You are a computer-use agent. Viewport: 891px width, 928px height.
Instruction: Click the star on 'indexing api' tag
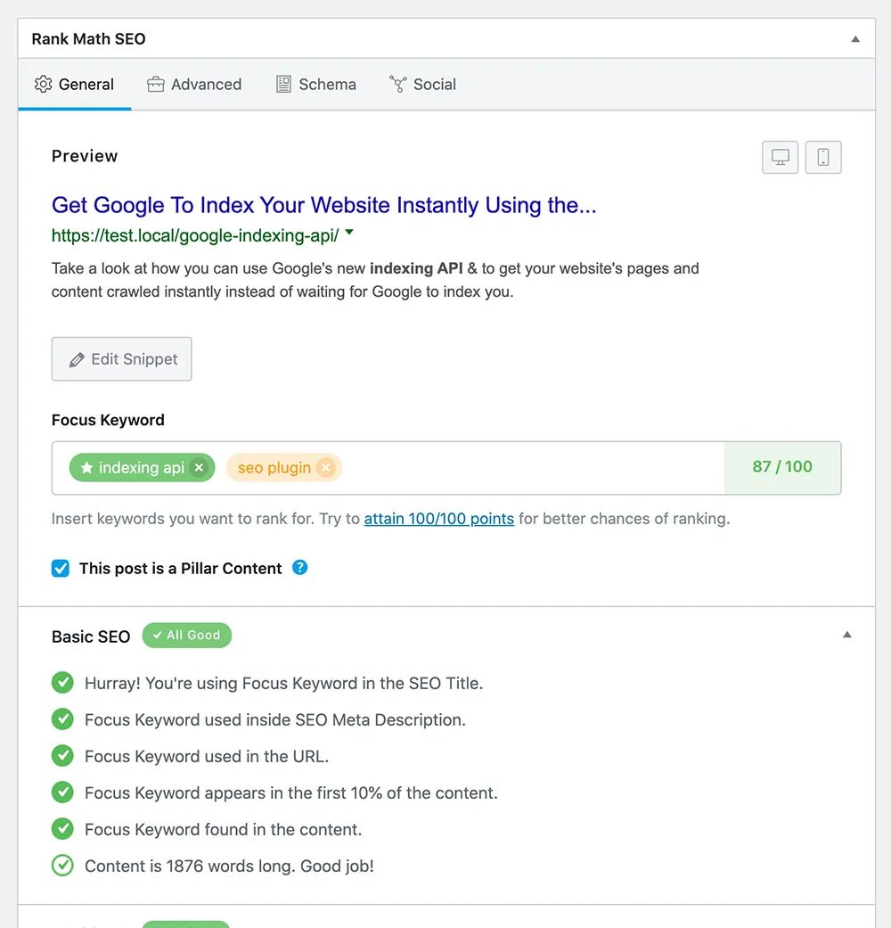(86, 468)
